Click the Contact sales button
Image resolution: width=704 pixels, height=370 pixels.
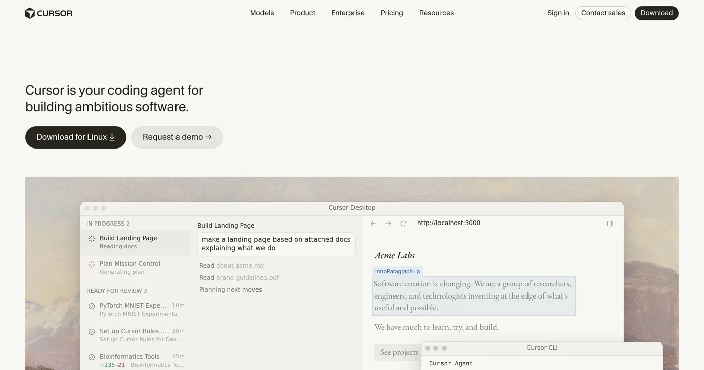[x=603, y=13]
